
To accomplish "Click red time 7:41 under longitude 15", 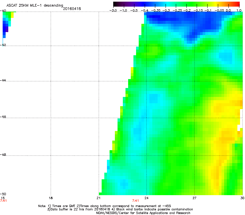I will [3, 201].
